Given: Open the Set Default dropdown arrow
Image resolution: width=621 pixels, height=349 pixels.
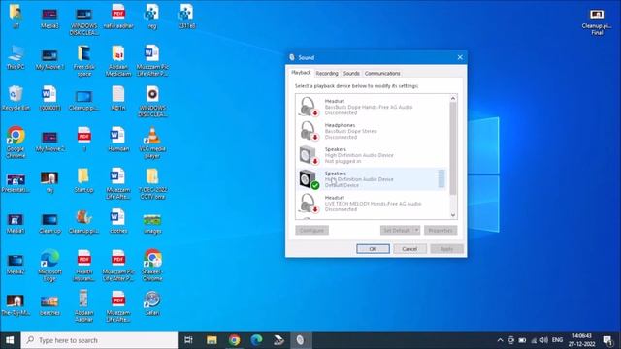Looking at the screenshot, I should (x=416, y=231).
